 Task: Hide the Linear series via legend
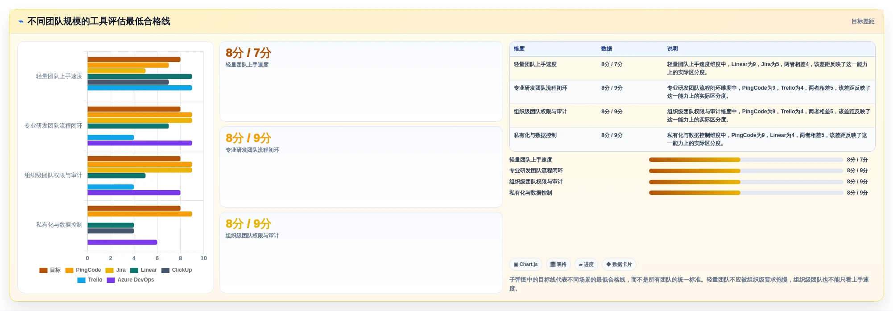[144, 270]
